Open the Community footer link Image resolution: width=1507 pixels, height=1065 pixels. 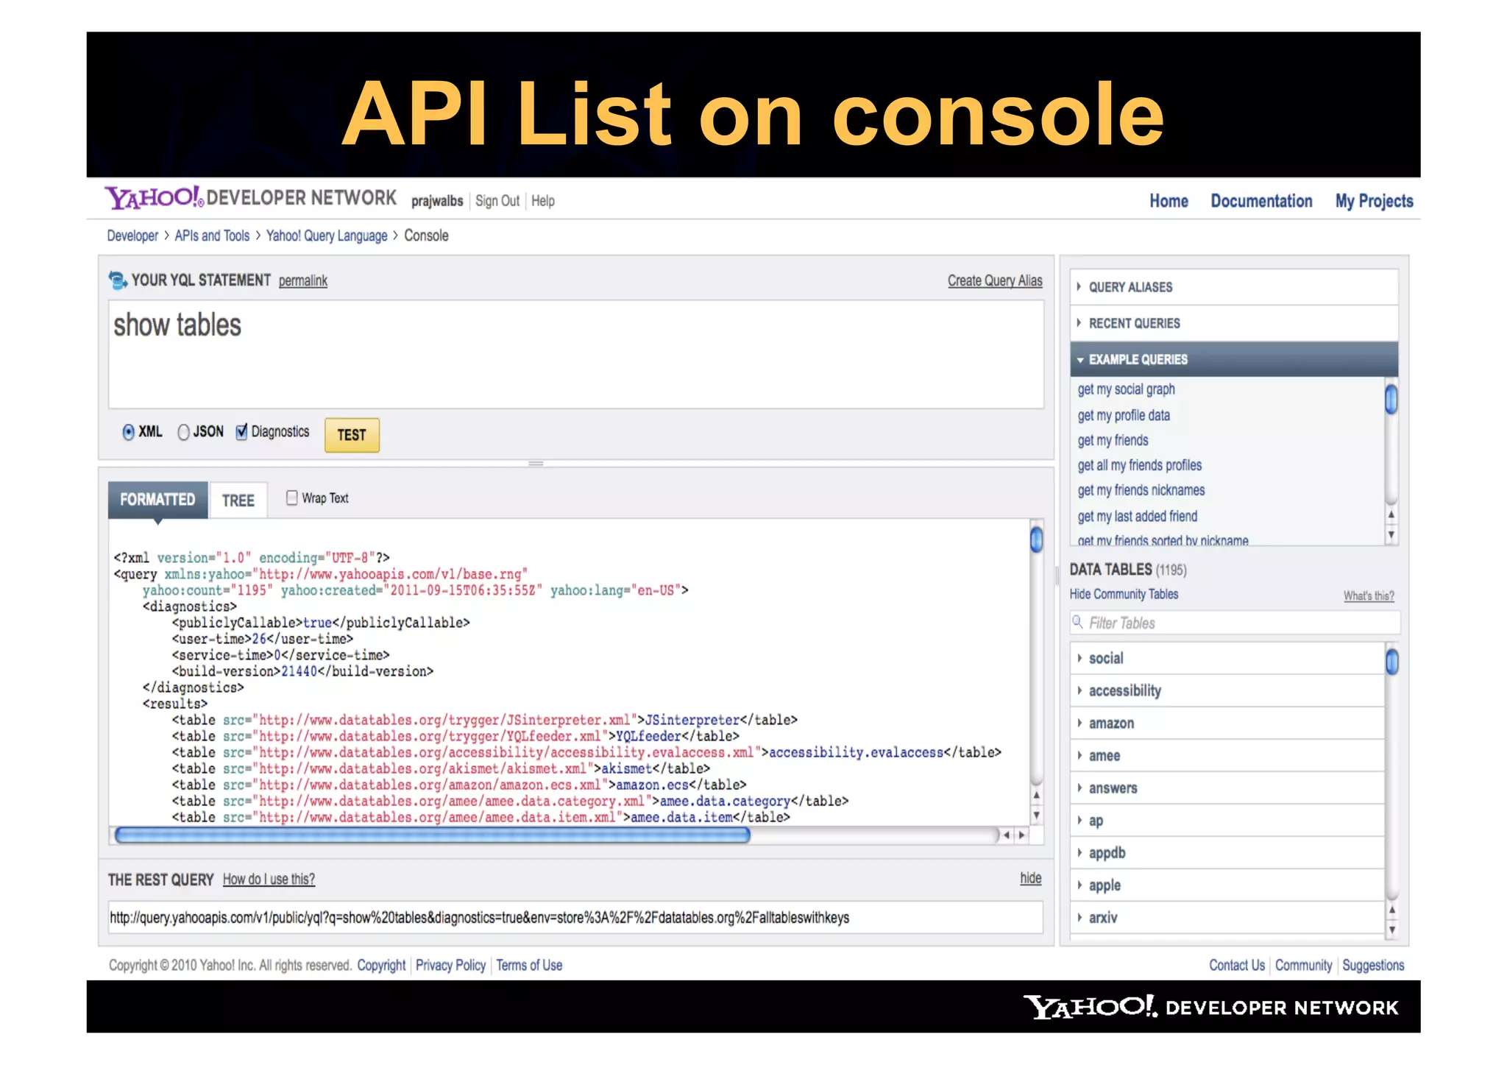tap(1303, 965)
